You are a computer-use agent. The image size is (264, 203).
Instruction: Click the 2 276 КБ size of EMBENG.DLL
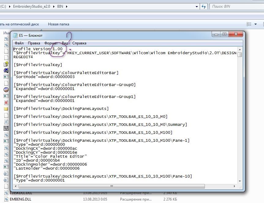click(170, 199)
